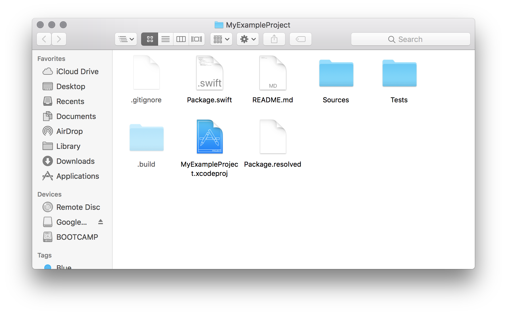Click the .gitignore file name label
This screenshot has width=507, height=315.
click(146, 100)
